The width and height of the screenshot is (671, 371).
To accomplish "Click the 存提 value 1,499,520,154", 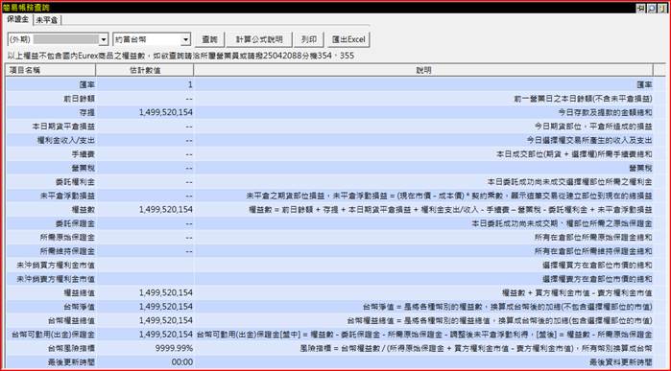I will point(166,112).
